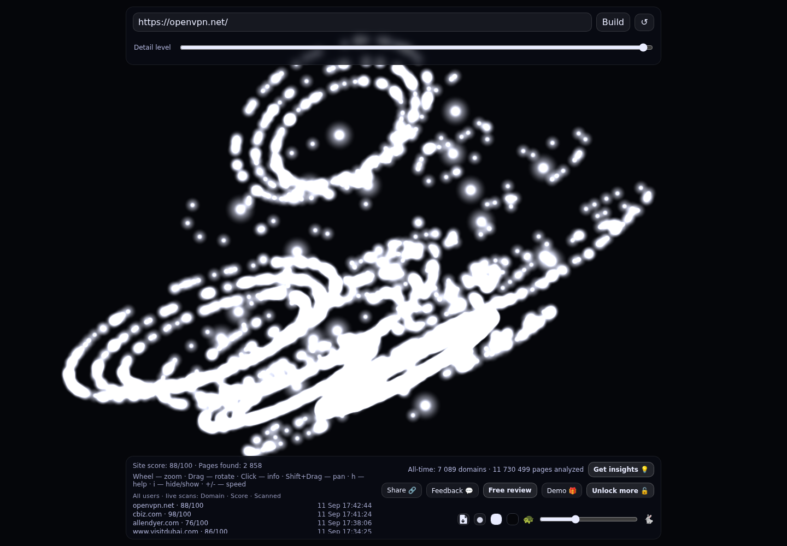Click the rabbit fast-speed icon
787x546 pixels.
[x=649, y=519]
